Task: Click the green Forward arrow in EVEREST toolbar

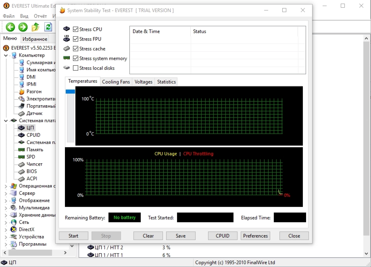Action: click(x=23, y=27)
